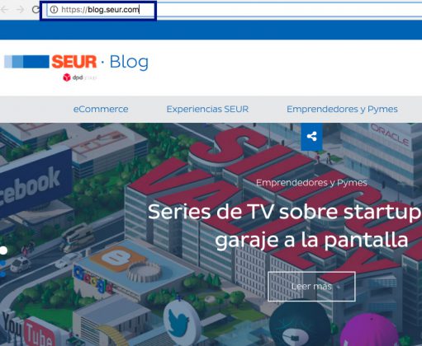Click the YouTube sign in hero image

[x=29, y=329]
